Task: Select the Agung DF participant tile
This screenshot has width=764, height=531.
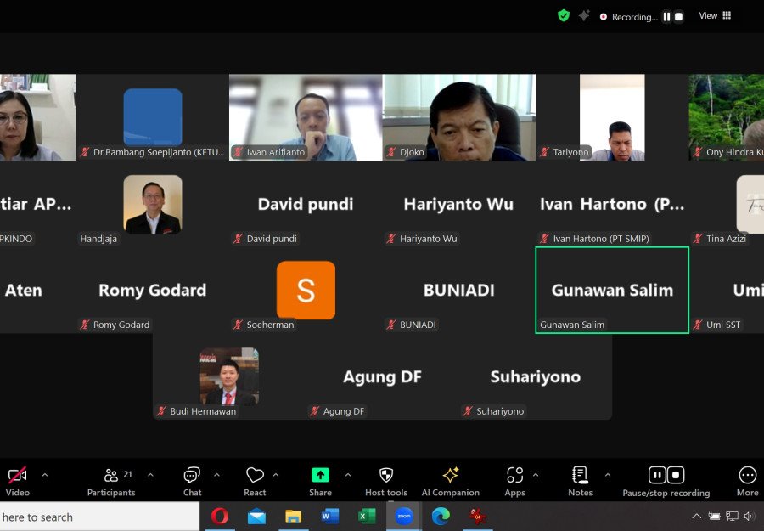Action: [x=382, y=376]
